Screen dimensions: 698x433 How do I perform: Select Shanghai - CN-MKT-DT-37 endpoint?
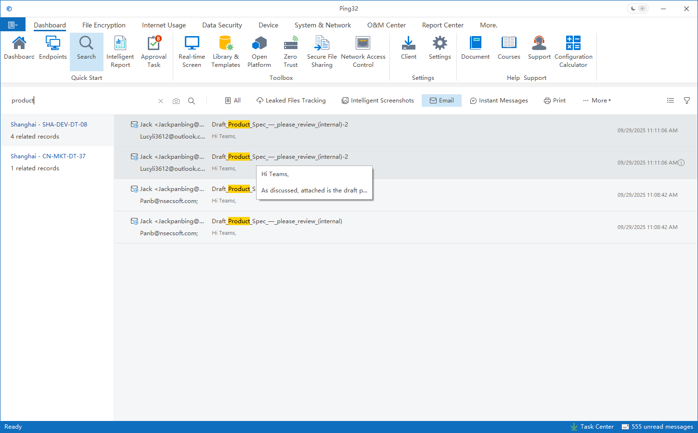pyautogui.click(x=48, y=156)
